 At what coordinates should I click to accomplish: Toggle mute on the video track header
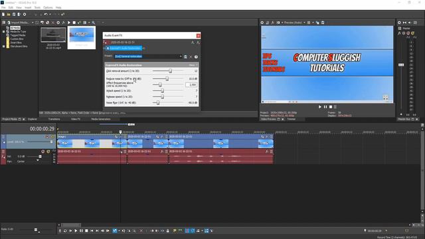pyautogui.click(x=47, y=137)
